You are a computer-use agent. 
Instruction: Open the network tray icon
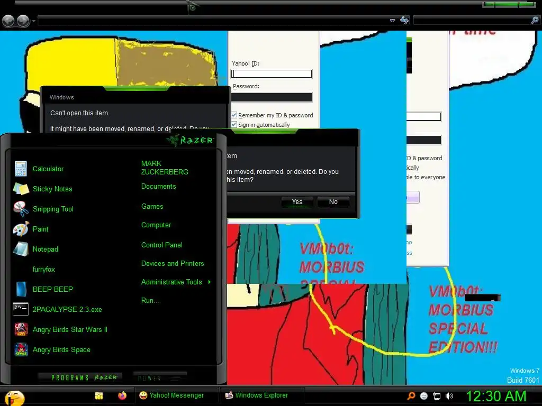[x=437, y=396]
